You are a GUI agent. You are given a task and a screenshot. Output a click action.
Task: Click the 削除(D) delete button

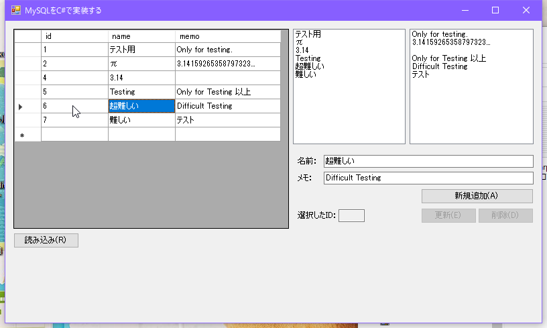click(x=505, y=215)
